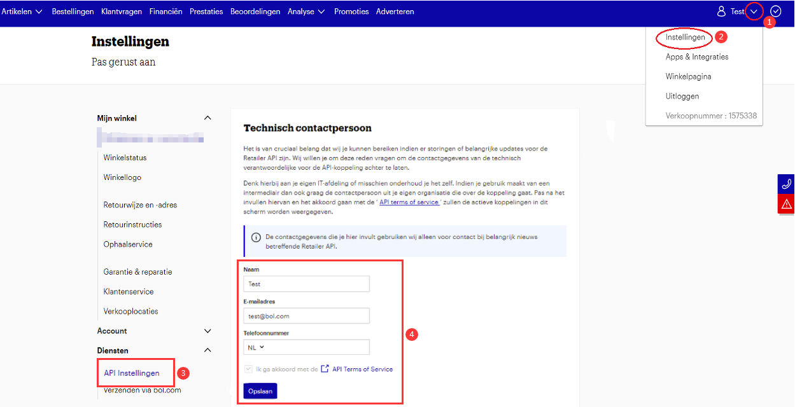795x407 pixels.
Task: Click the blue phone contact icon
Action: [x=786, y=184]
